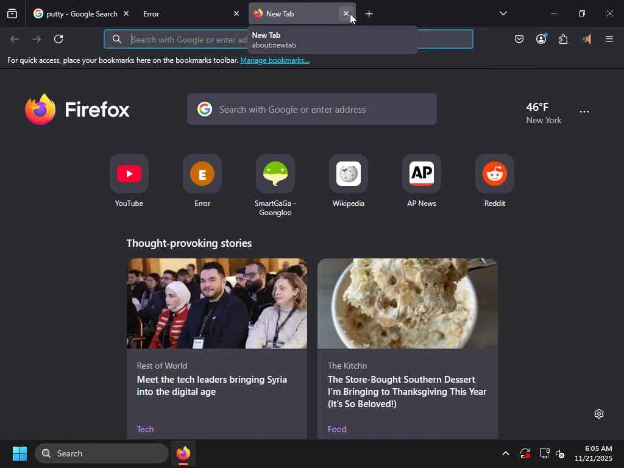Go back one page
This screenshot has width=624, height=468.
click(15, 39)
